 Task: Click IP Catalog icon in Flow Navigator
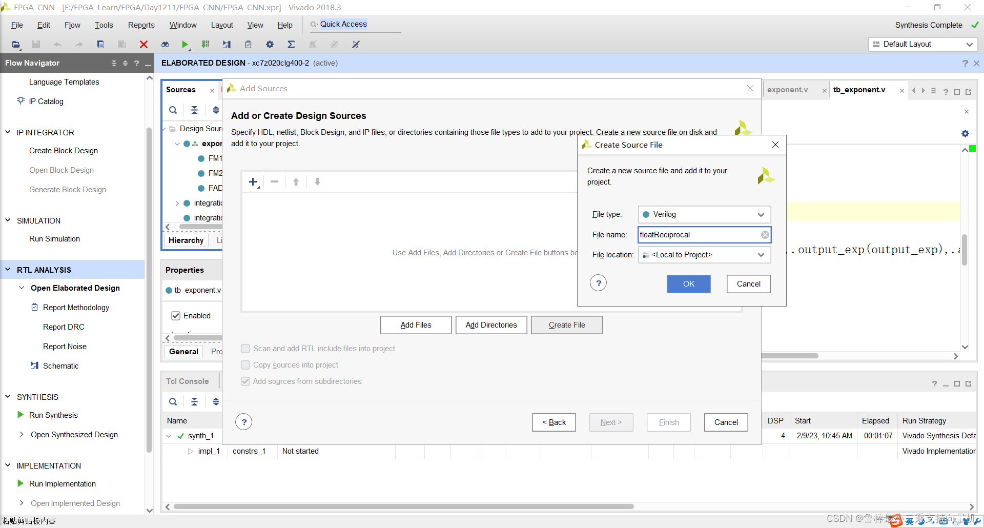coord(20,100)
